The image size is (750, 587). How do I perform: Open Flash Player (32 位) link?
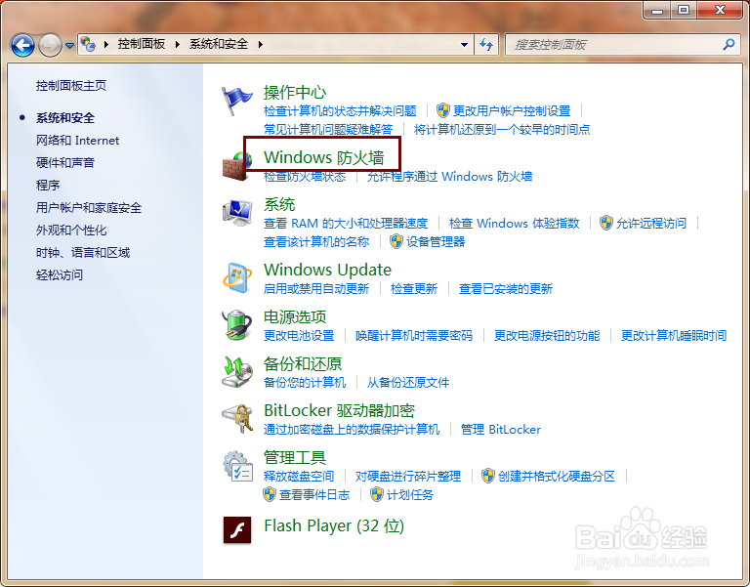334,525
